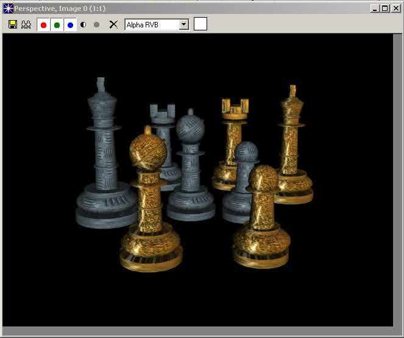Clear the rendered image with X icon

tap(113, 24)
